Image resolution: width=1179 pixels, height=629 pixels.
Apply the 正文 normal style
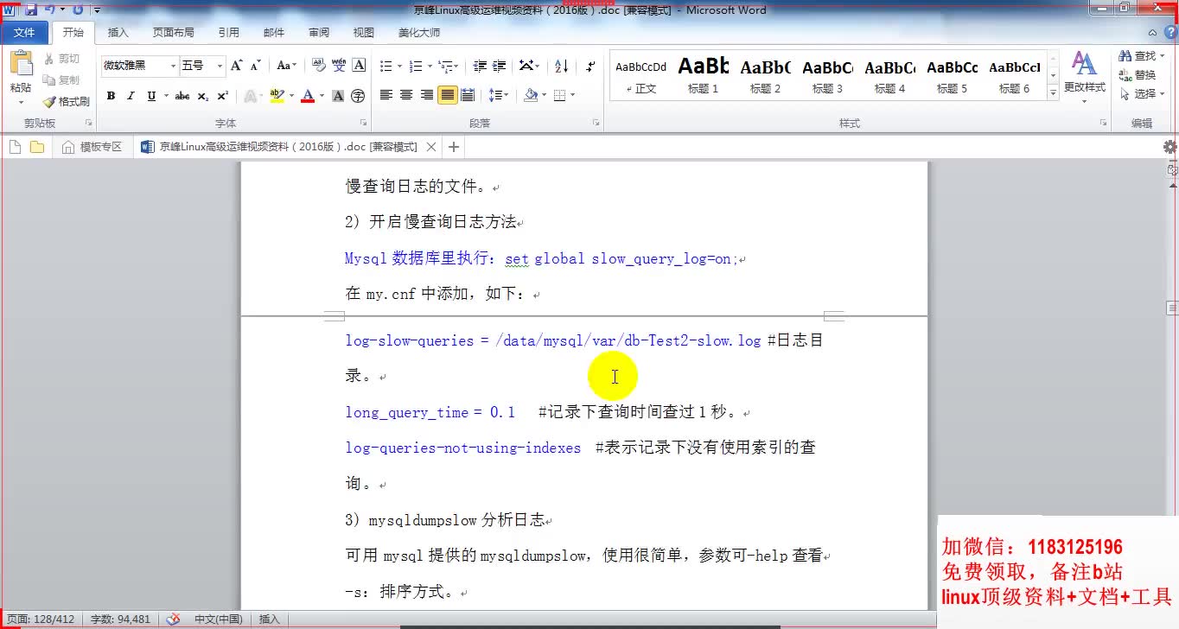640,75
